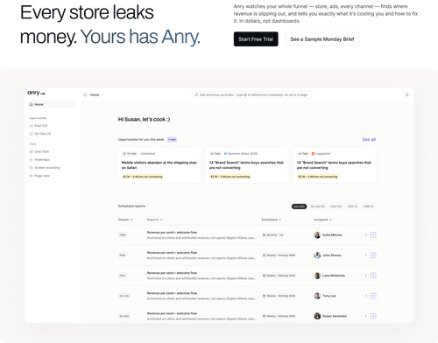Click the Start Free Trial button
438x343 pixels.
(x=256, y=39)
